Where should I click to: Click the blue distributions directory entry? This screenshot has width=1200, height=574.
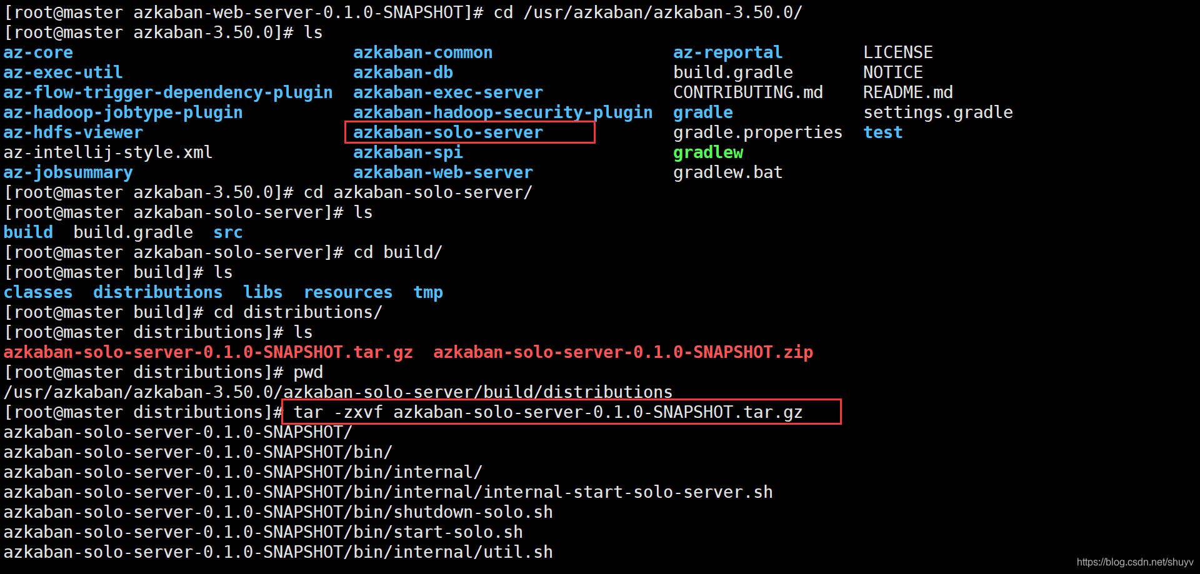click(158, 292)
